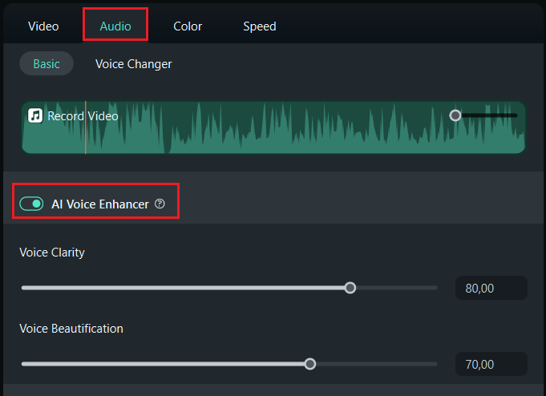The image size is (546, 396).
Task: Click the help icon beside AI Voice Enhancer
Action: coord(160,204)
